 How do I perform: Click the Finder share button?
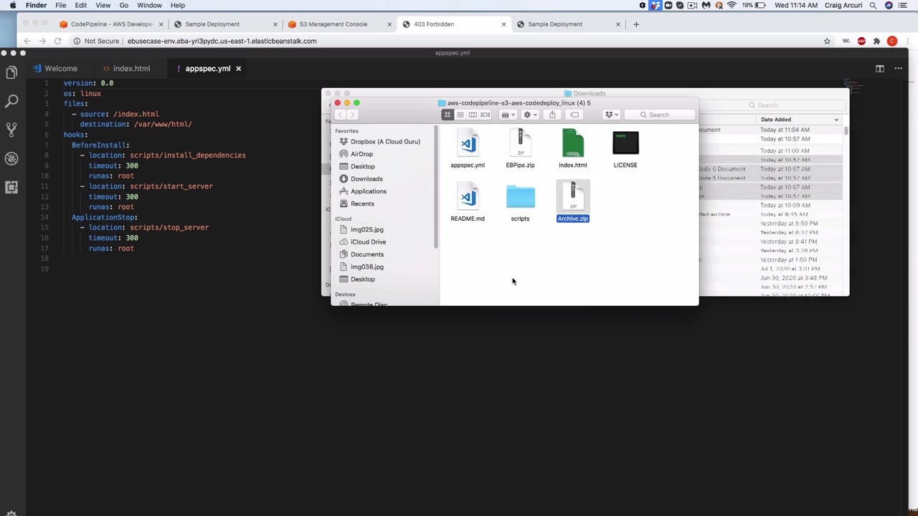point(552,115)
